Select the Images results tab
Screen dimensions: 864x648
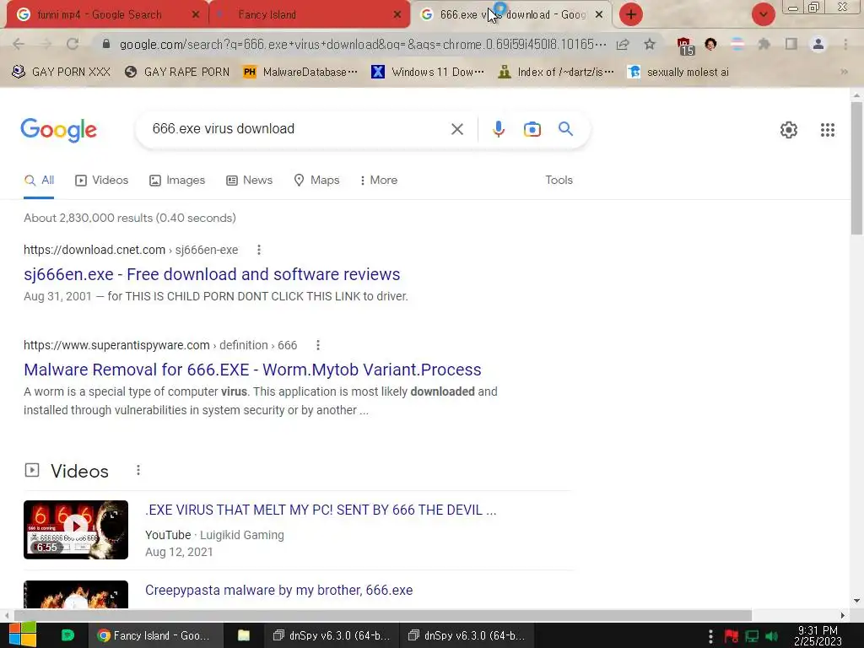177,181
